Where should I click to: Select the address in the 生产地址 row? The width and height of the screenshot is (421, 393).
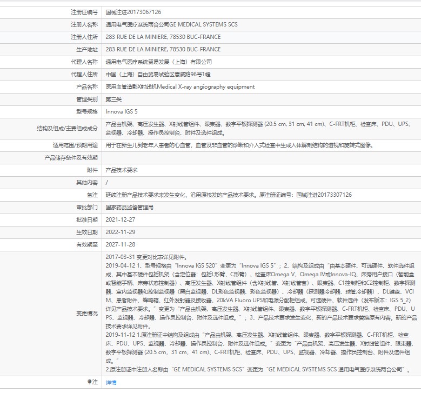point(163,49)
